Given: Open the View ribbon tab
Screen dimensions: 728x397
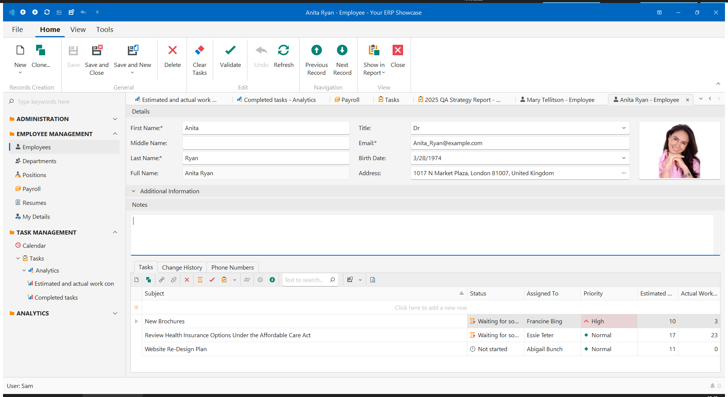Looking at the screenshot, I should pyautogui.click(x=78, y=30).
